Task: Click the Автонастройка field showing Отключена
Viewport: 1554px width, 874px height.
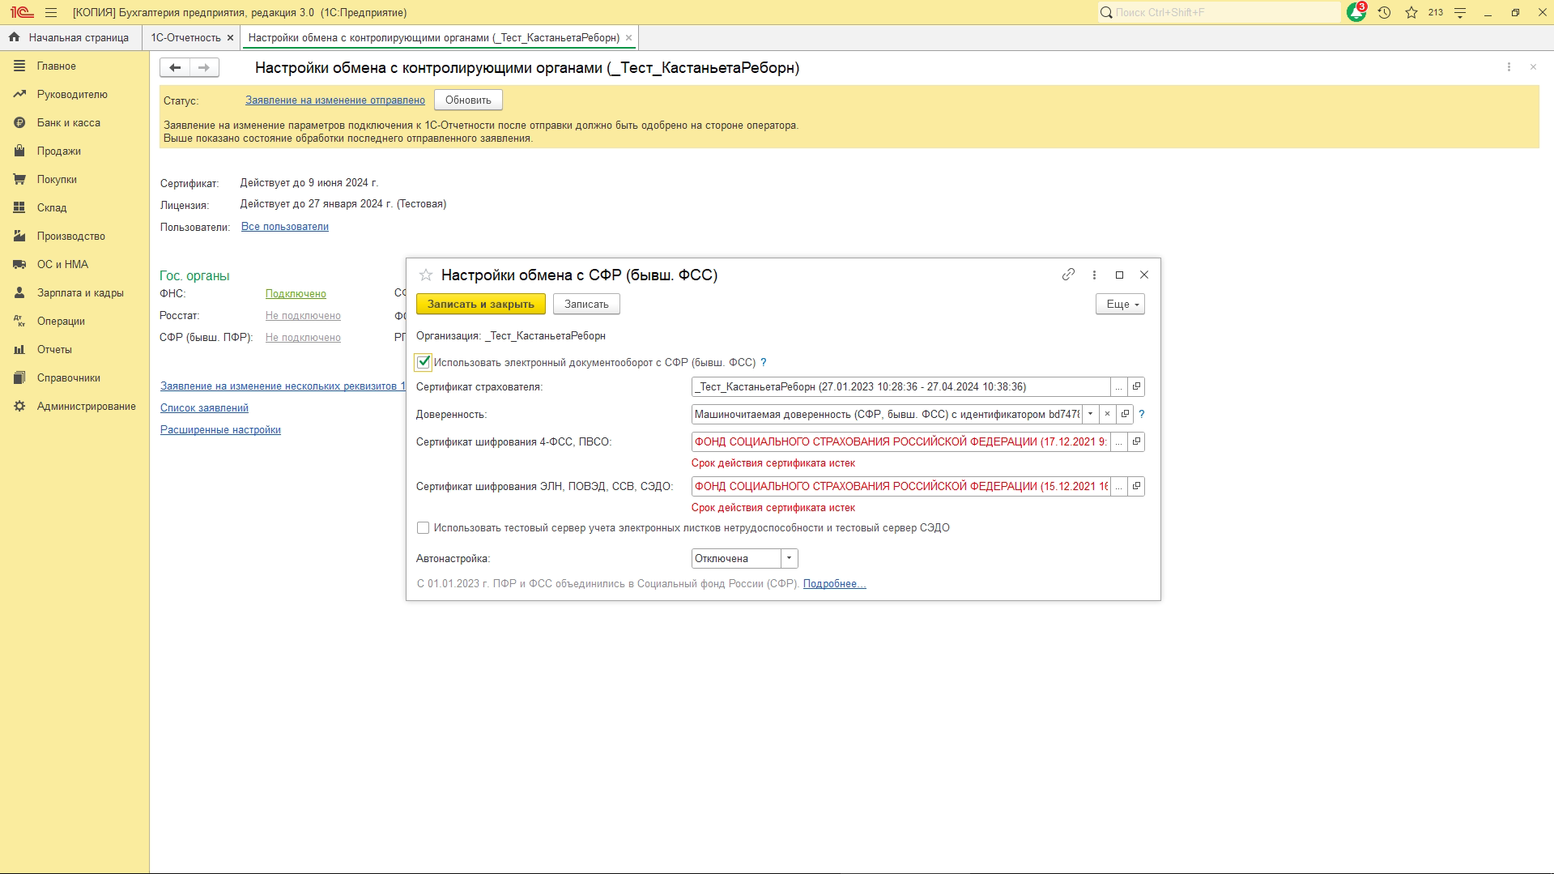Action: click(x=736, y=559)
